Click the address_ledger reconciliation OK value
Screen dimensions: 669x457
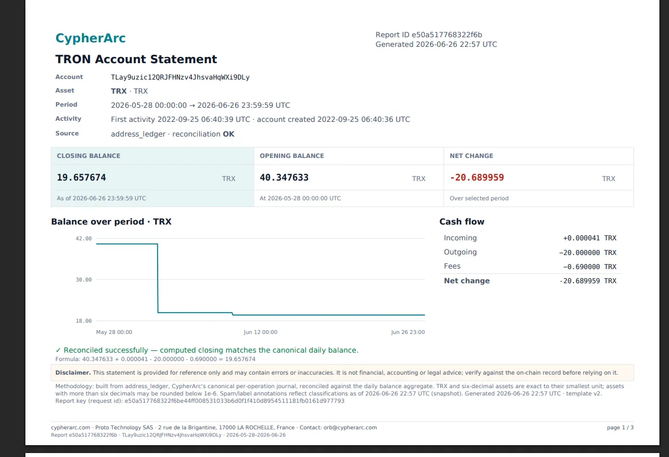172,134
